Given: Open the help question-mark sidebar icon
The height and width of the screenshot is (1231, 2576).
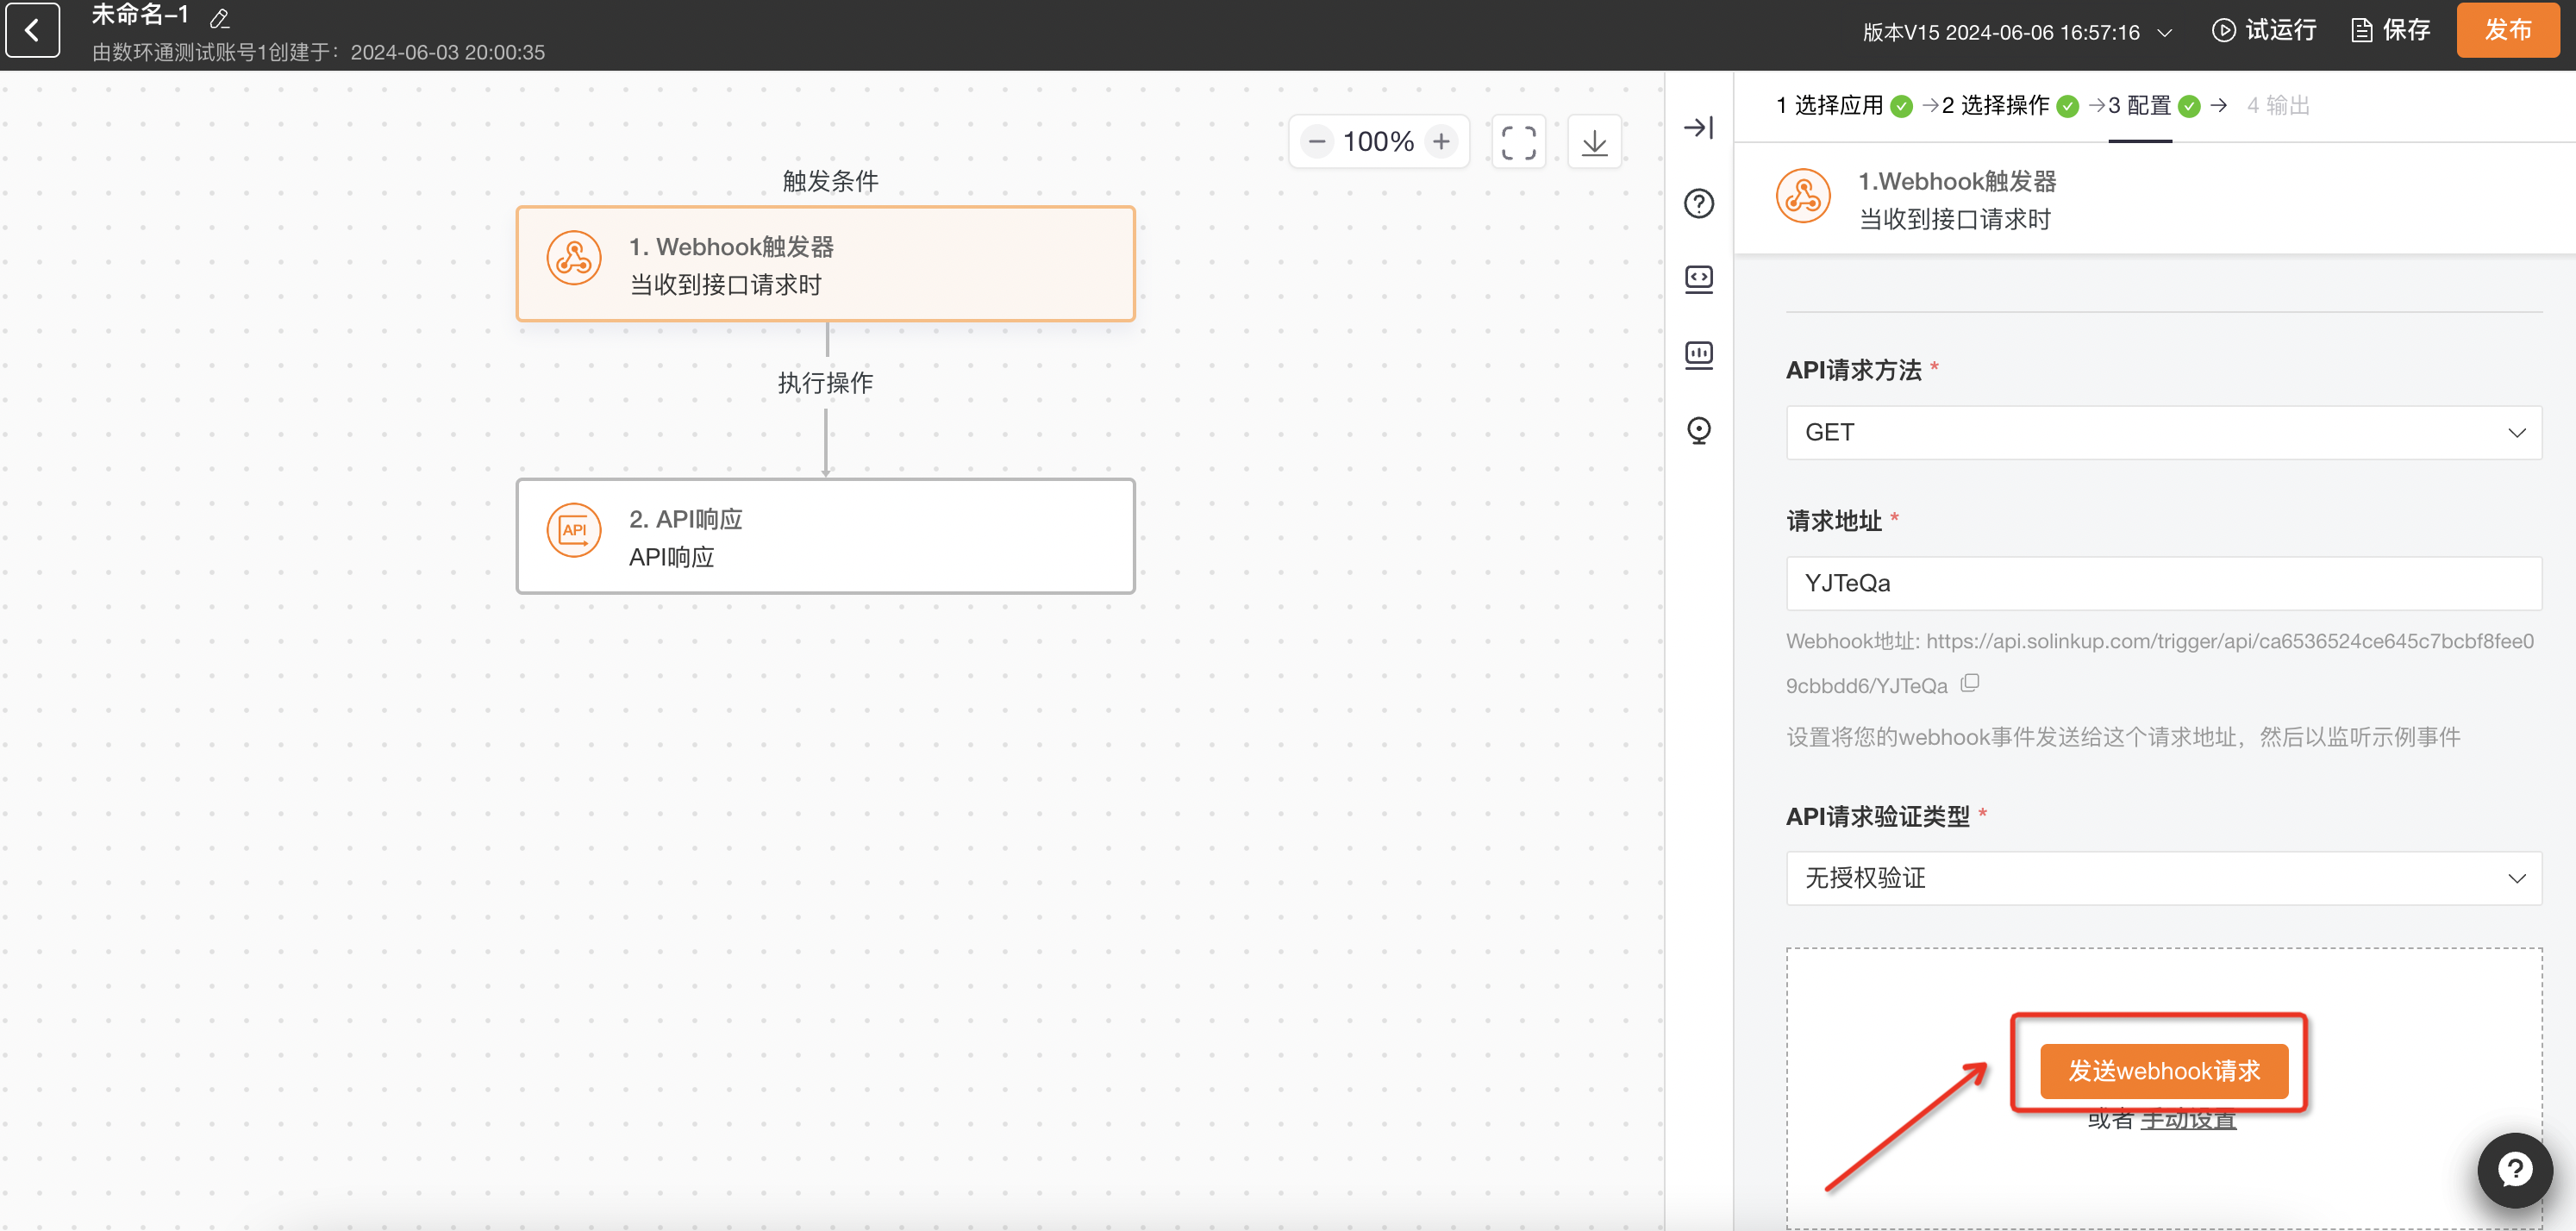Looking at the screenshot, I should (x=1698, y=203).
